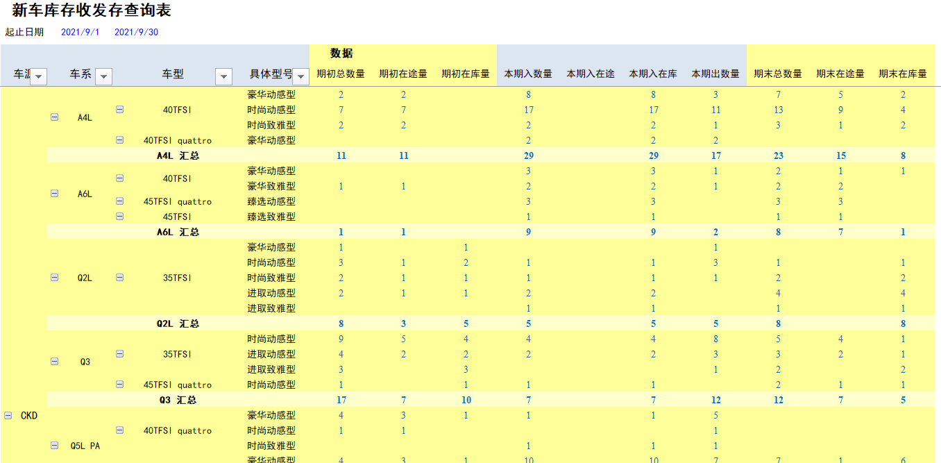Collapse the 45TFSI quattro group under Q3
This screenshot has width=941, height=463.
[x=119, y=385]
